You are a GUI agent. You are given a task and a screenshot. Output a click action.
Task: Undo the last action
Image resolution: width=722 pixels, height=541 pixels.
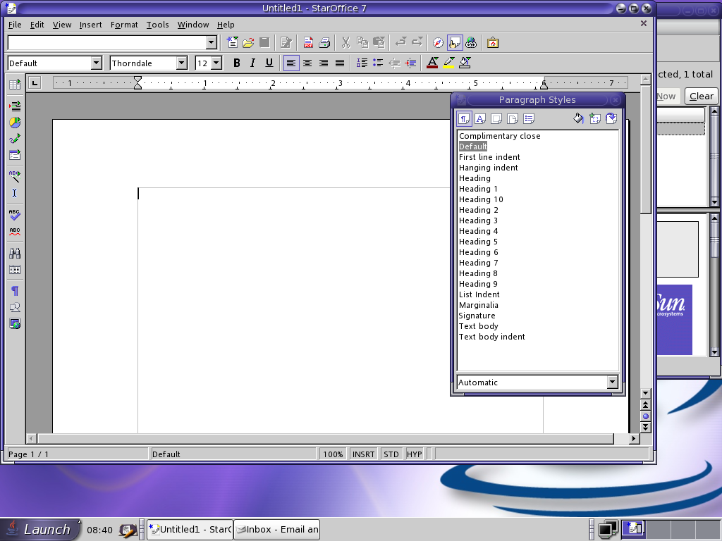[x=400, y=43]
